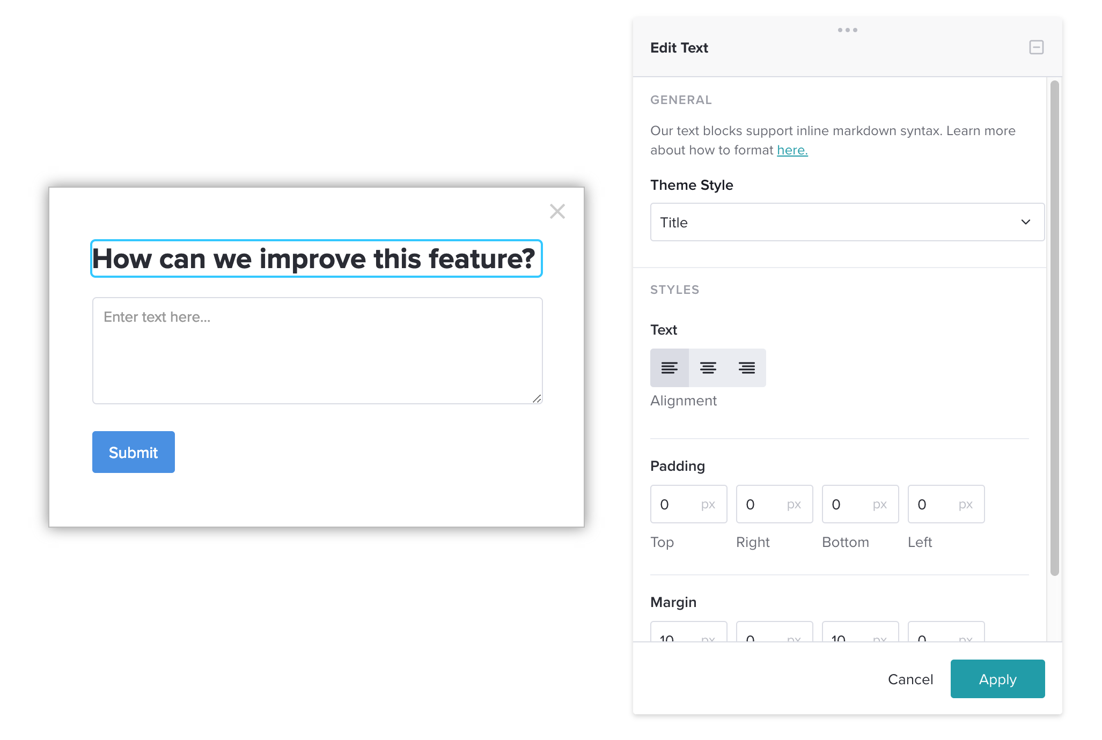Activate the right alignment option
Screen dimensions: 1102x740
[747, 368]
